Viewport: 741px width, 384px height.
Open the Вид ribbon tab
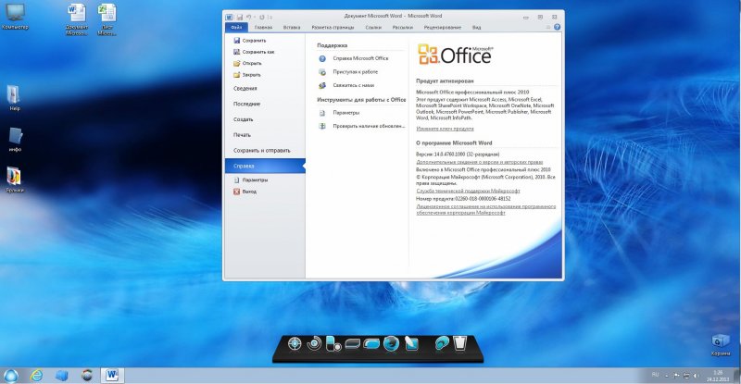[x=476, y=28]
